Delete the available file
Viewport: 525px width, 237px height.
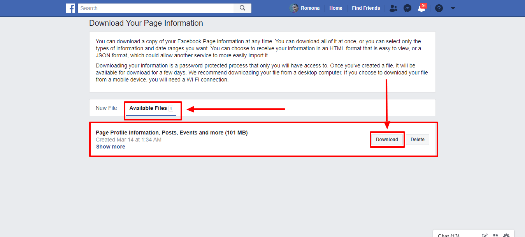418,140
